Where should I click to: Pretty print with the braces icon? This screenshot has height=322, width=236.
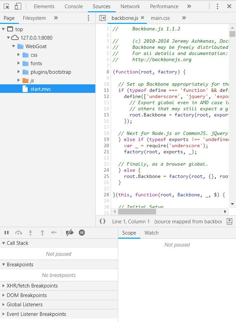[102, 221]
